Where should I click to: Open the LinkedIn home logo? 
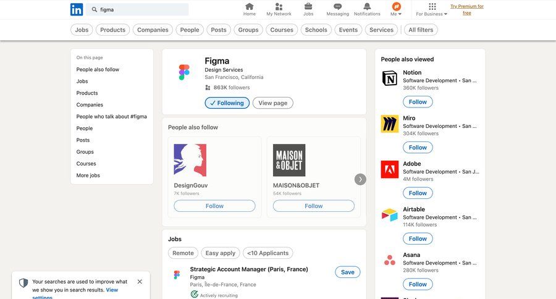(x=77, y=10)
